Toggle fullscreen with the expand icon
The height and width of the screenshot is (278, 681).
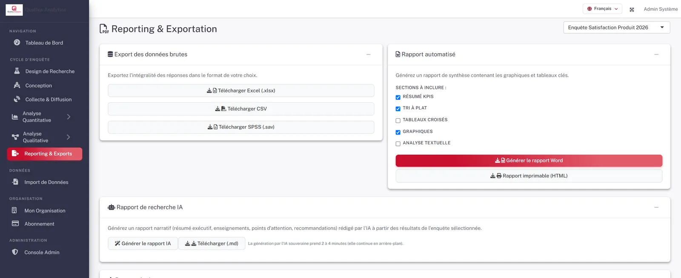(x=632, y=9)
